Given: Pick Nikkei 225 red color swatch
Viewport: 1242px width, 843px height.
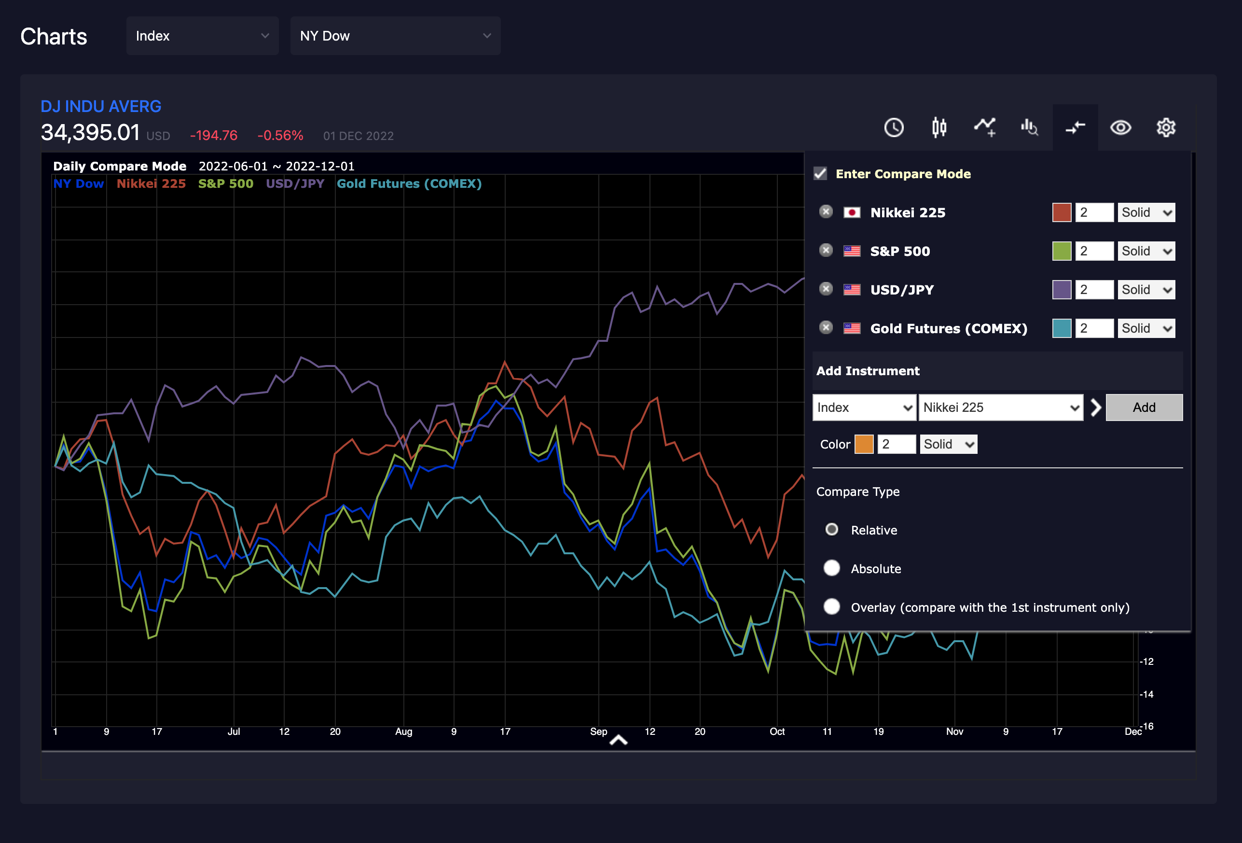Looking at the screenshot, I should pos(1062,212).
